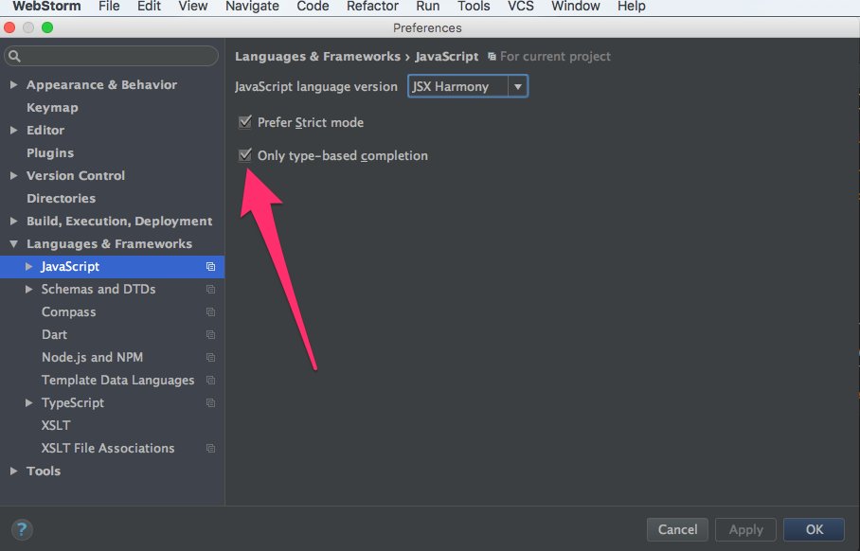Screen dimensions: 860x551
Task: Expand the TypeScript node
Action: tap(29, 403)
